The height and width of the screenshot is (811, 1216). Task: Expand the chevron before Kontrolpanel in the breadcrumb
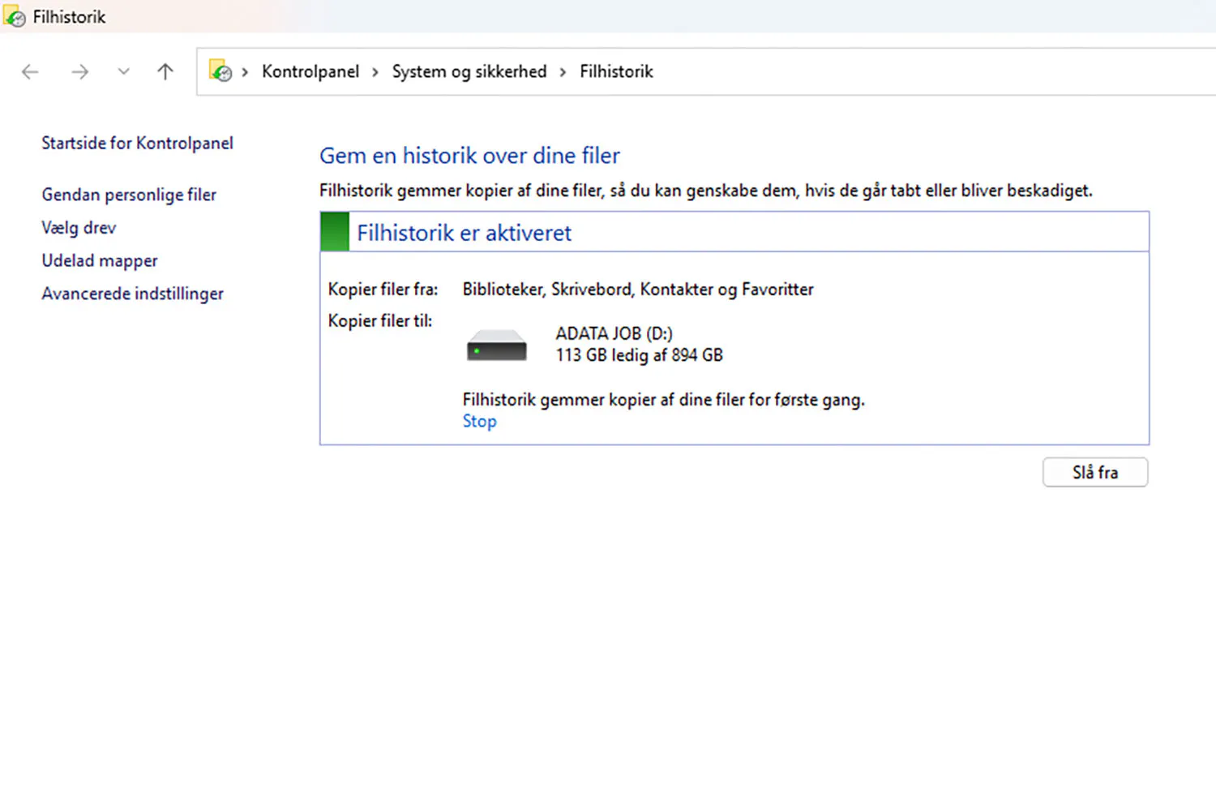click(x=245, y=72)
